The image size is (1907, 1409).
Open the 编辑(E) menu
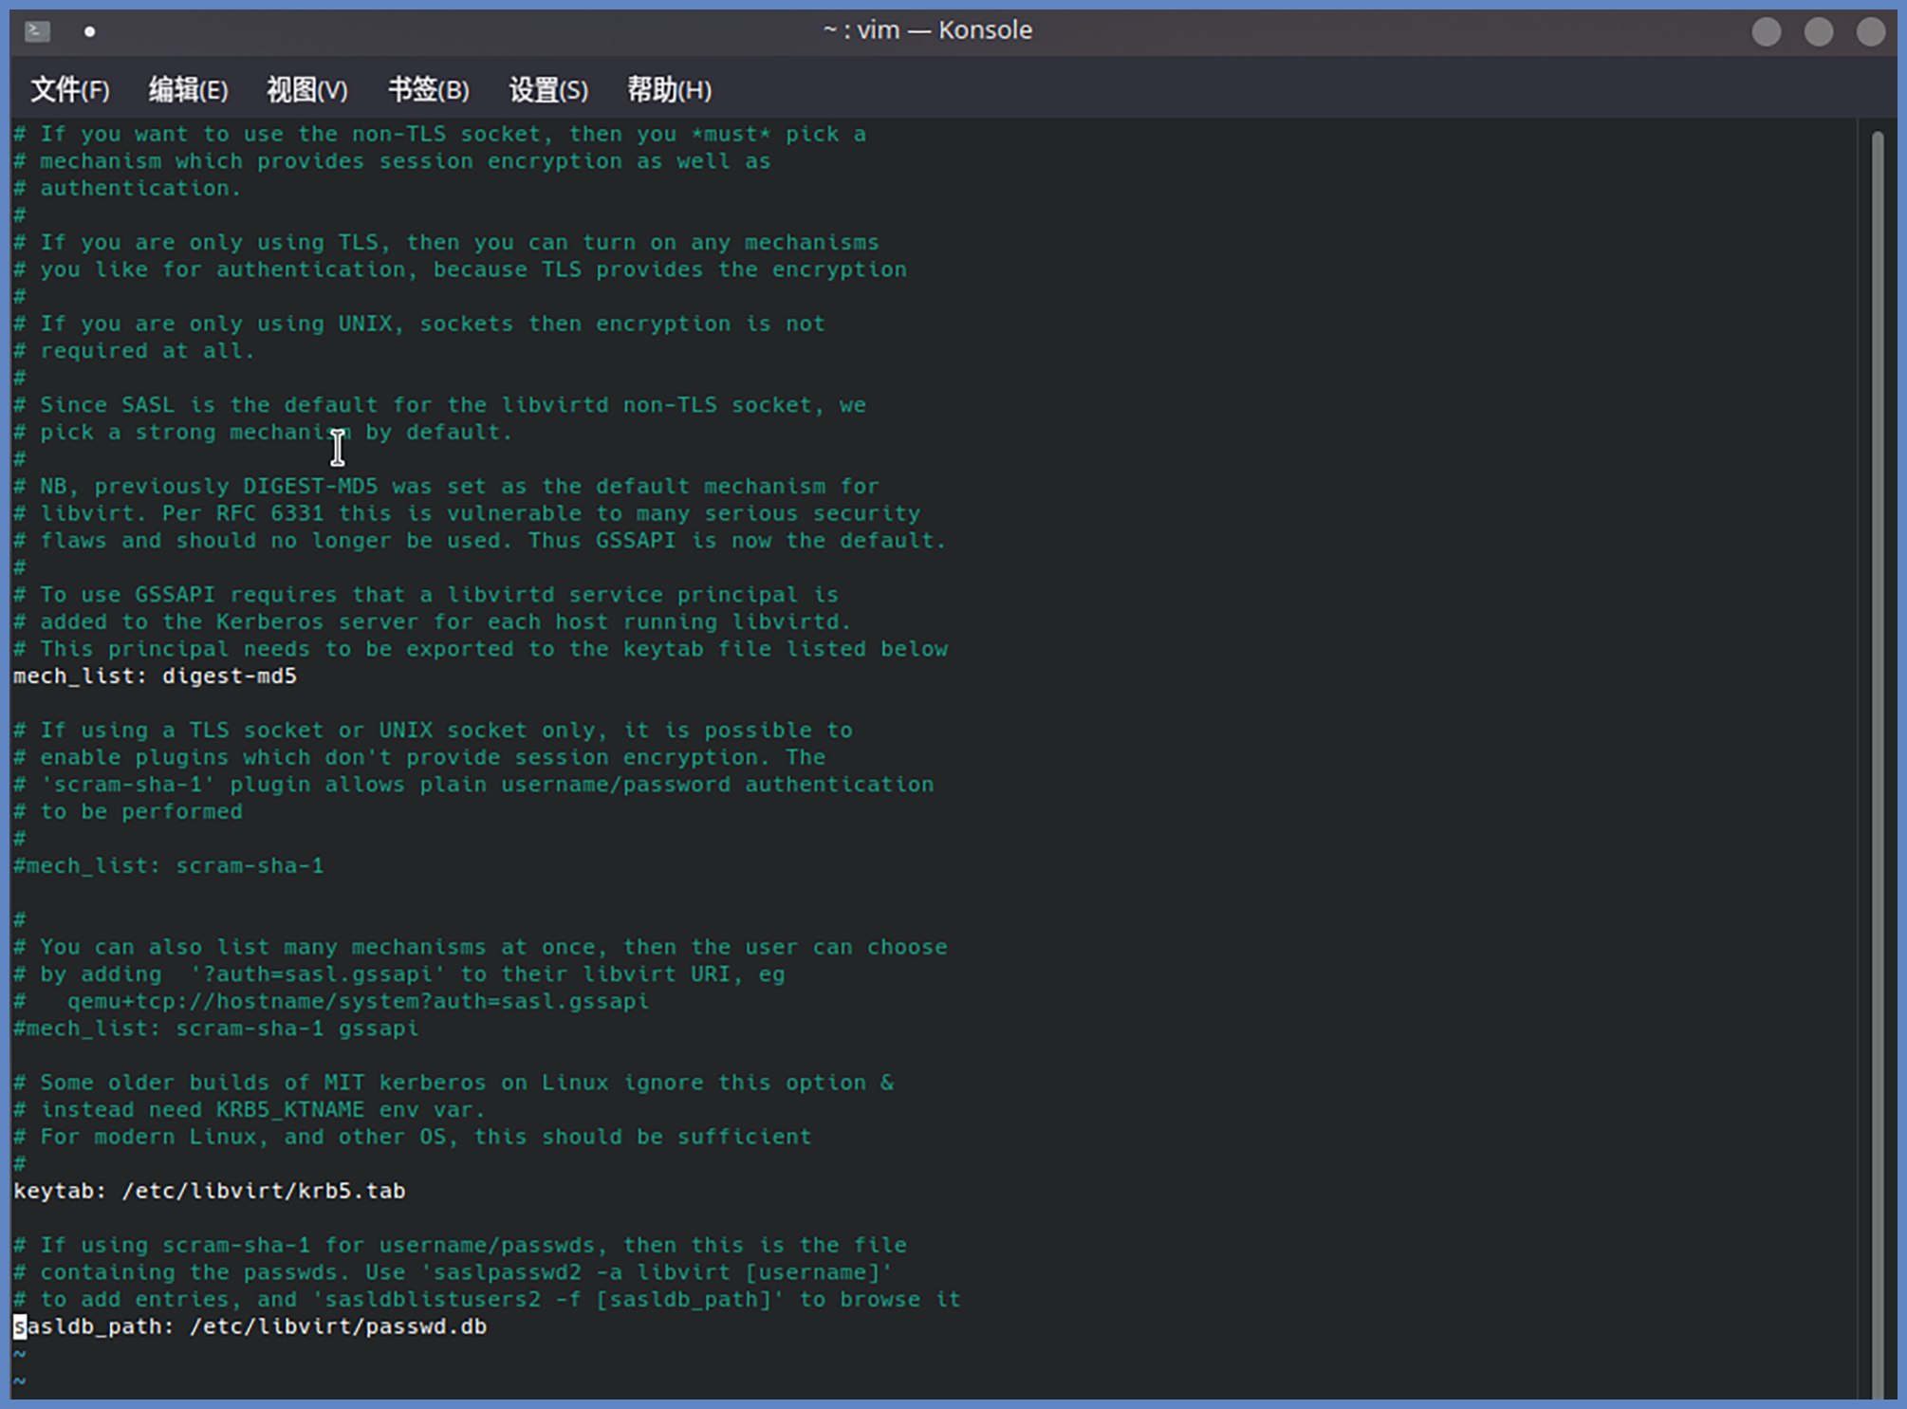click(188, 90)
